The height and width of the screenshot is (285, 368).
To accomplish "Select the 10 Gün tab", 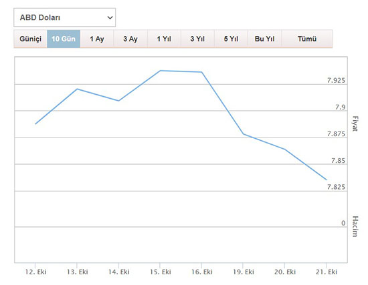I will pos(64,39).
